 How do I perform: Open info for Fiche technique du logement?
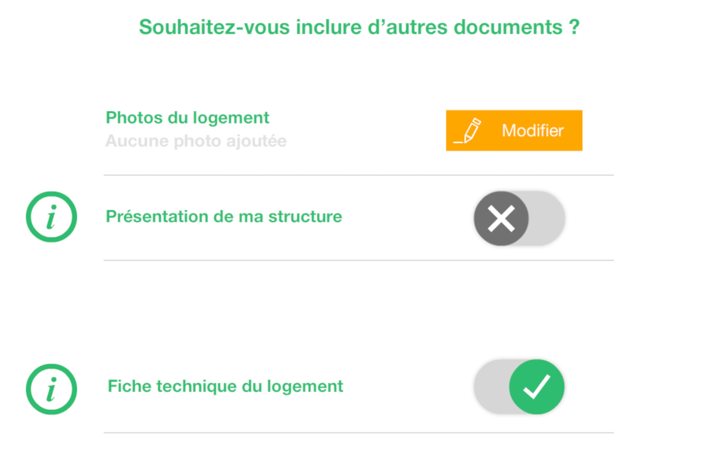(x=51, y=389)
